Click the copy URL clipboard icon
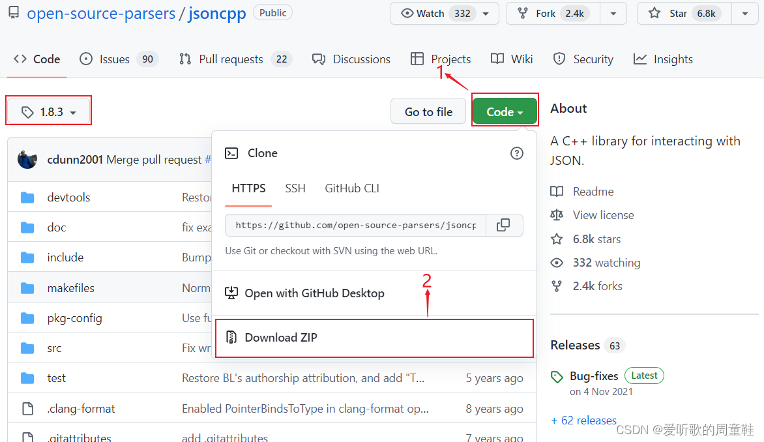 coord(503,225)
